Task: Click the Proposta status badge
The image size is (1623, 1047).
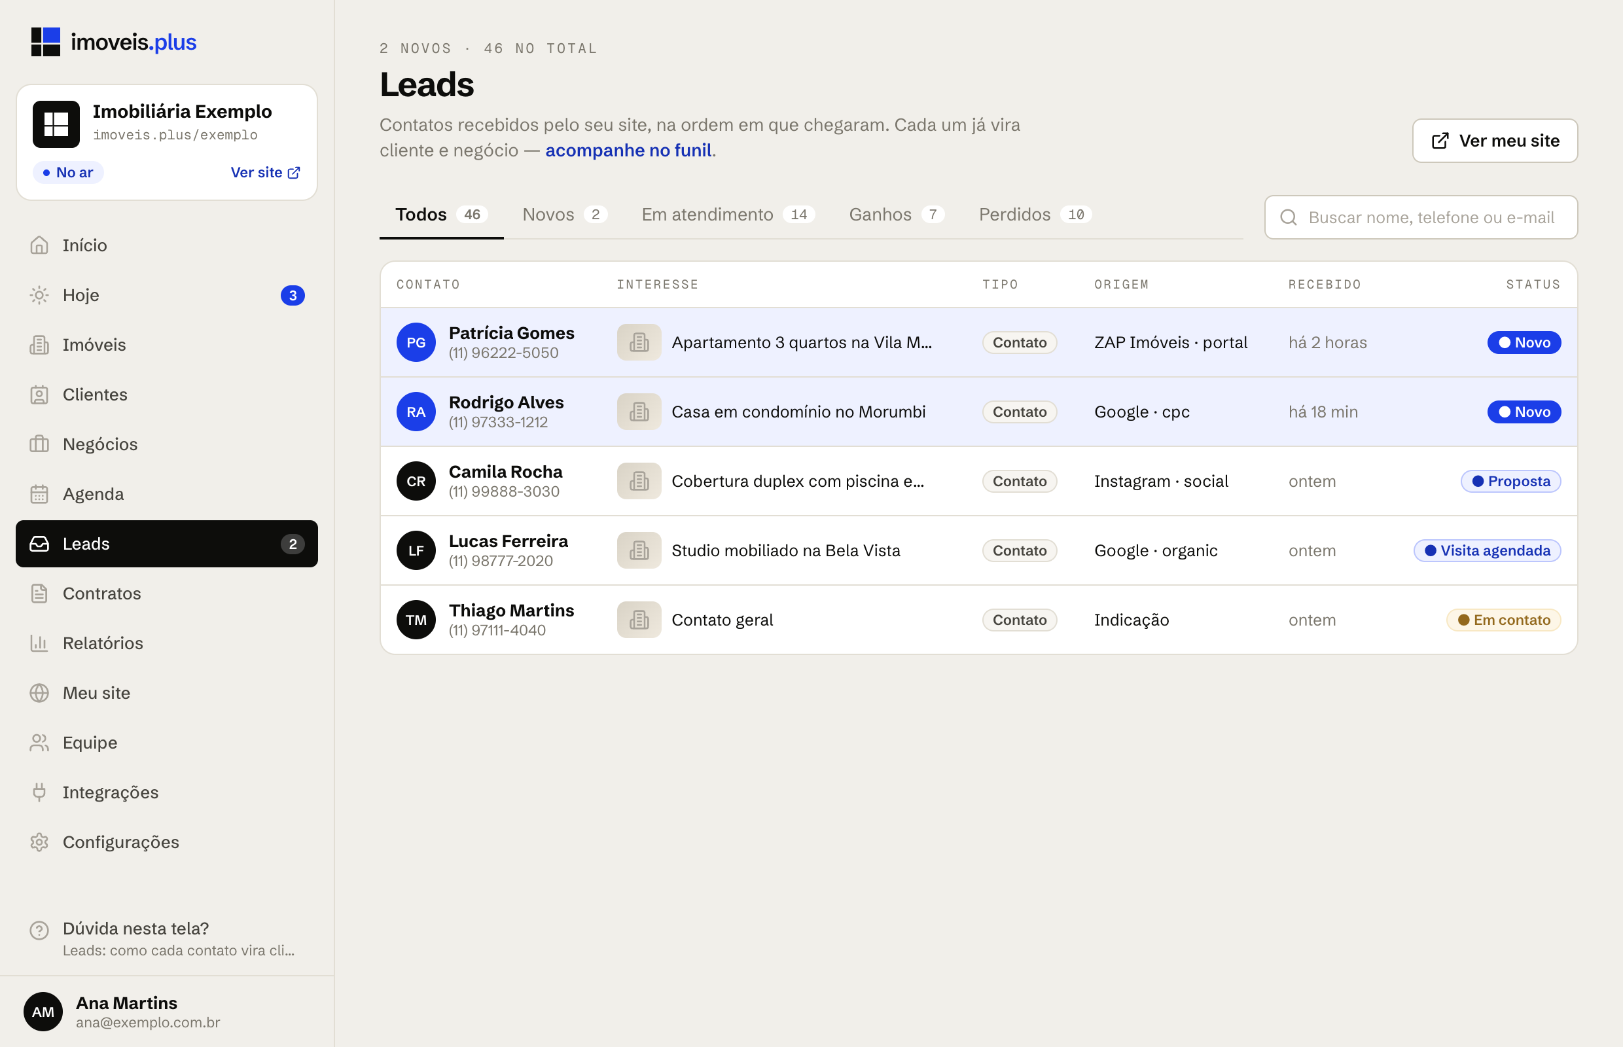Action: coord(1511,482)
